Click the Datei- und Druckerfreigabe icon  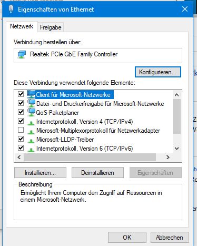click(31, 103)
